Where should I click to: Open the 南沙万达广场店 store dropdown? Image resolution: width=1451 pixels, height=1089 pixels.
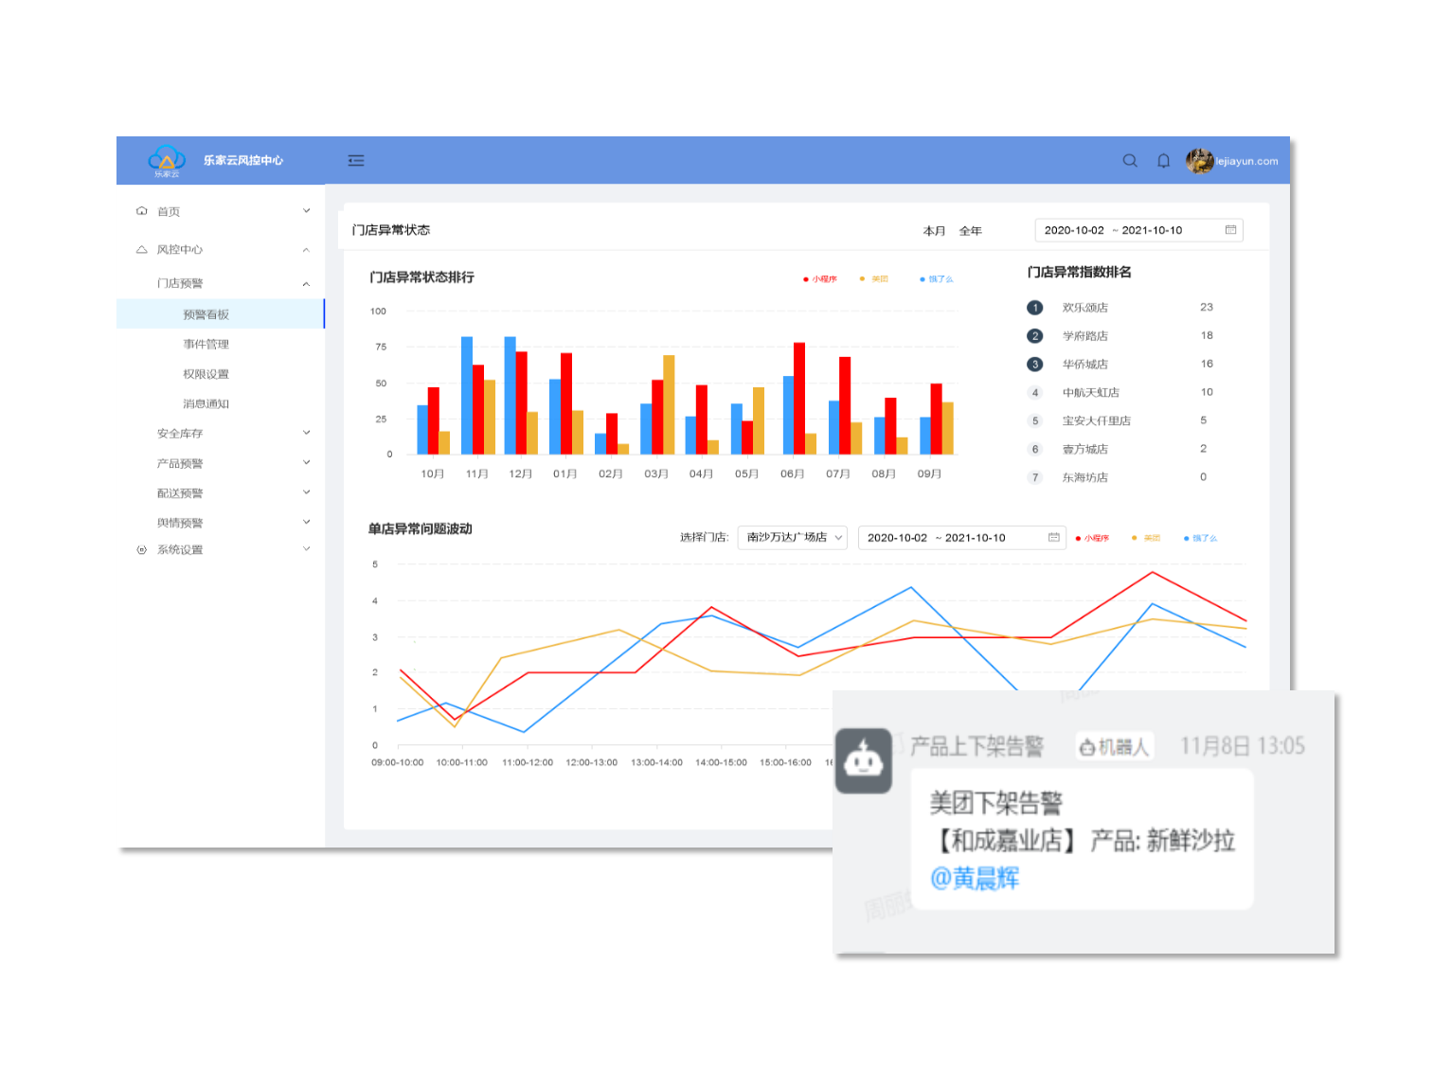click(793, 538)
